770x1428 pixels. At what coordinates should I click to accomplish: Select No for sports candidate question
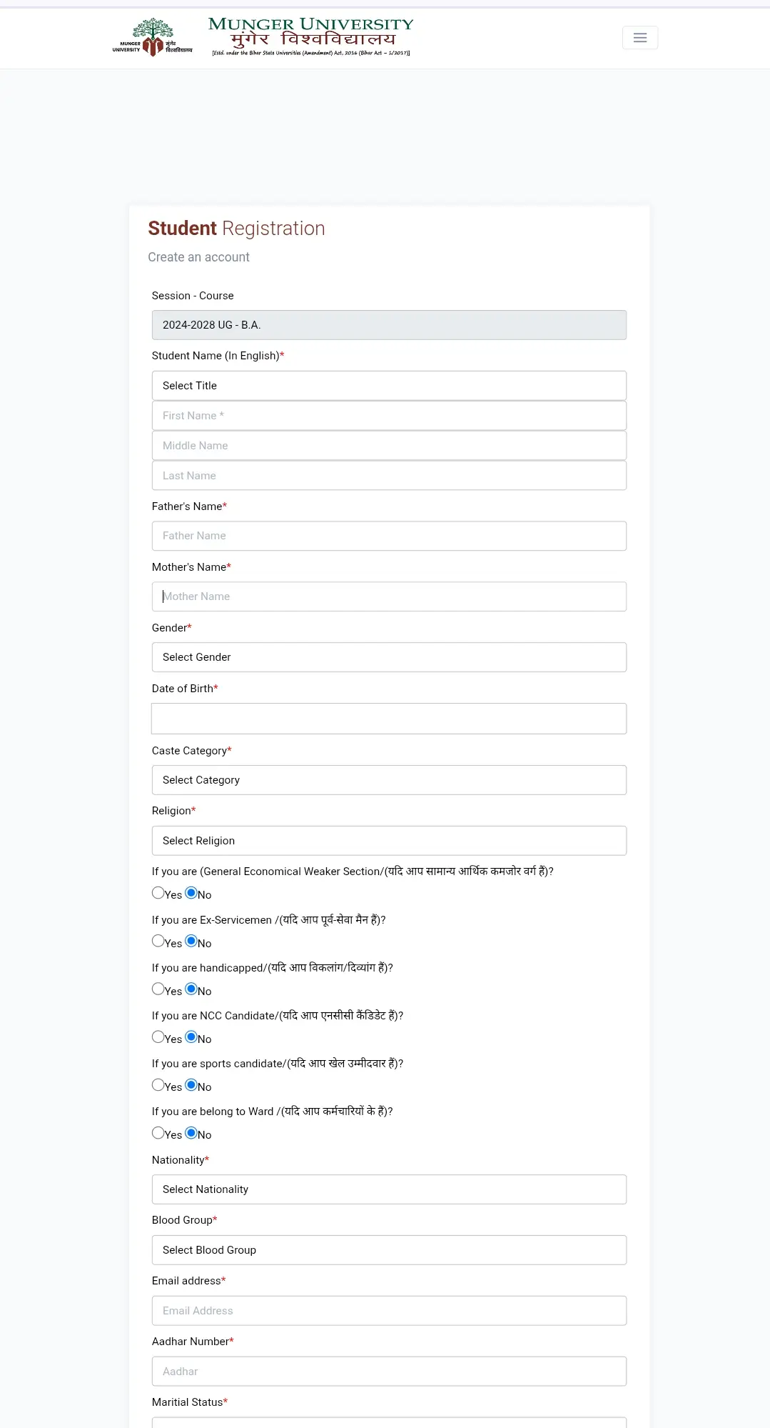coord(191,1084)
